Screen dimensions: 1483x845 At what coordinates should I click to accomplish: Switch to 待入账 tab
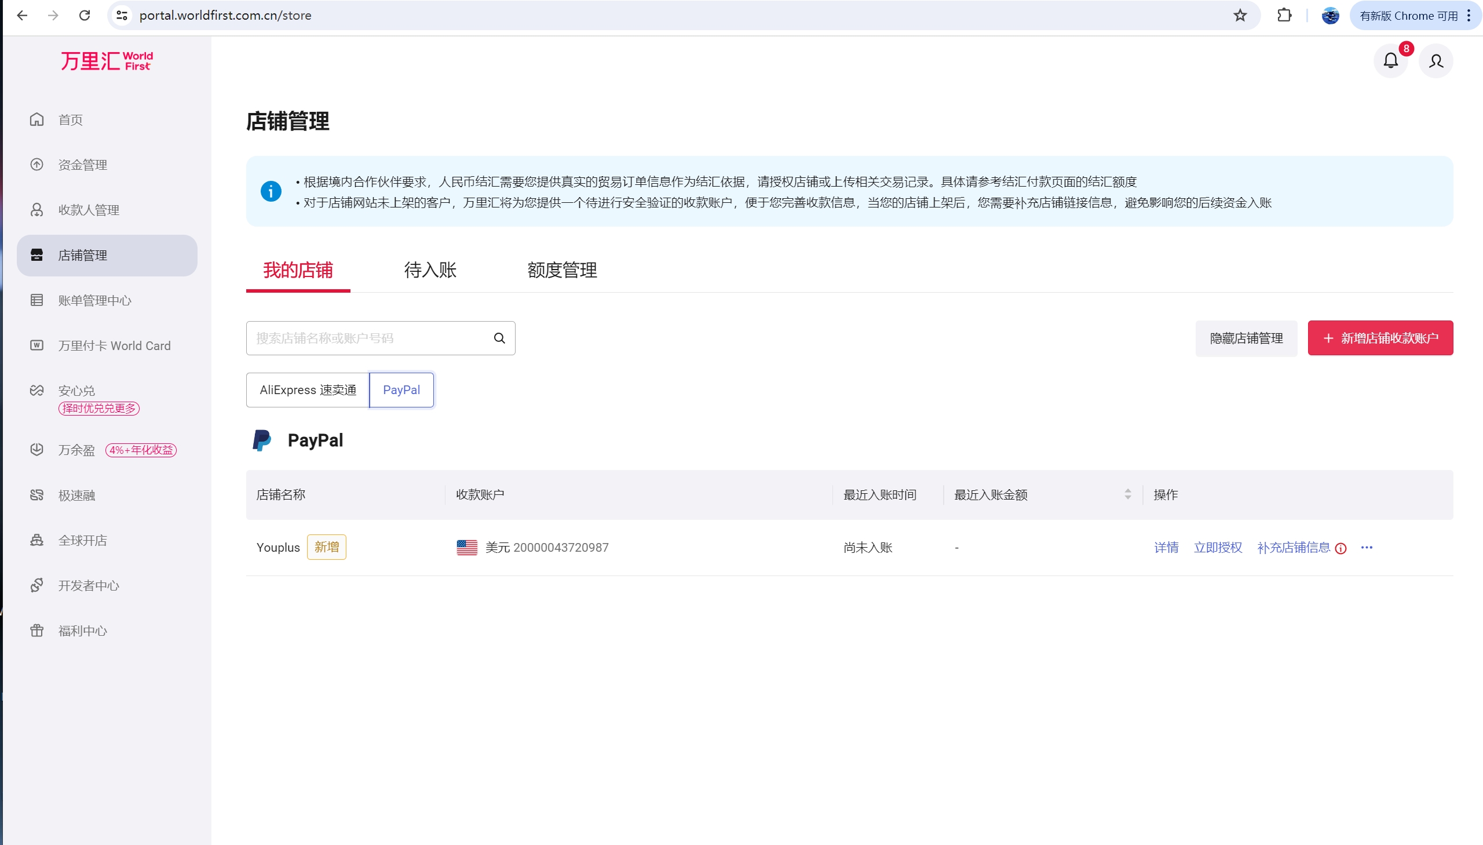pos(430,270)
